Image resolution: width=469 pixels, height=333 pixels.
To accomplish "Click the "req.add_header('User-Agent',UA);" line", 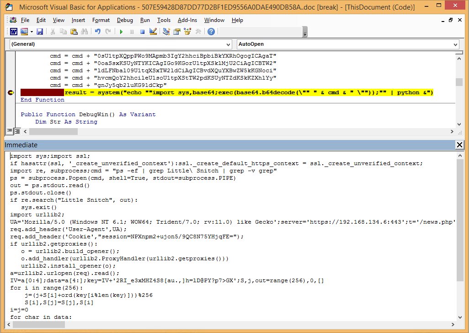I will [x=68, y=229].
